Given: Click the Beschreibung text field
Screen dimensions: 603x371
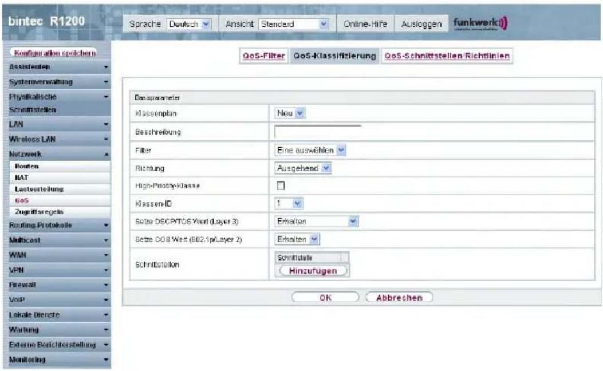Looking at the screenshot, I should [318, 132].
